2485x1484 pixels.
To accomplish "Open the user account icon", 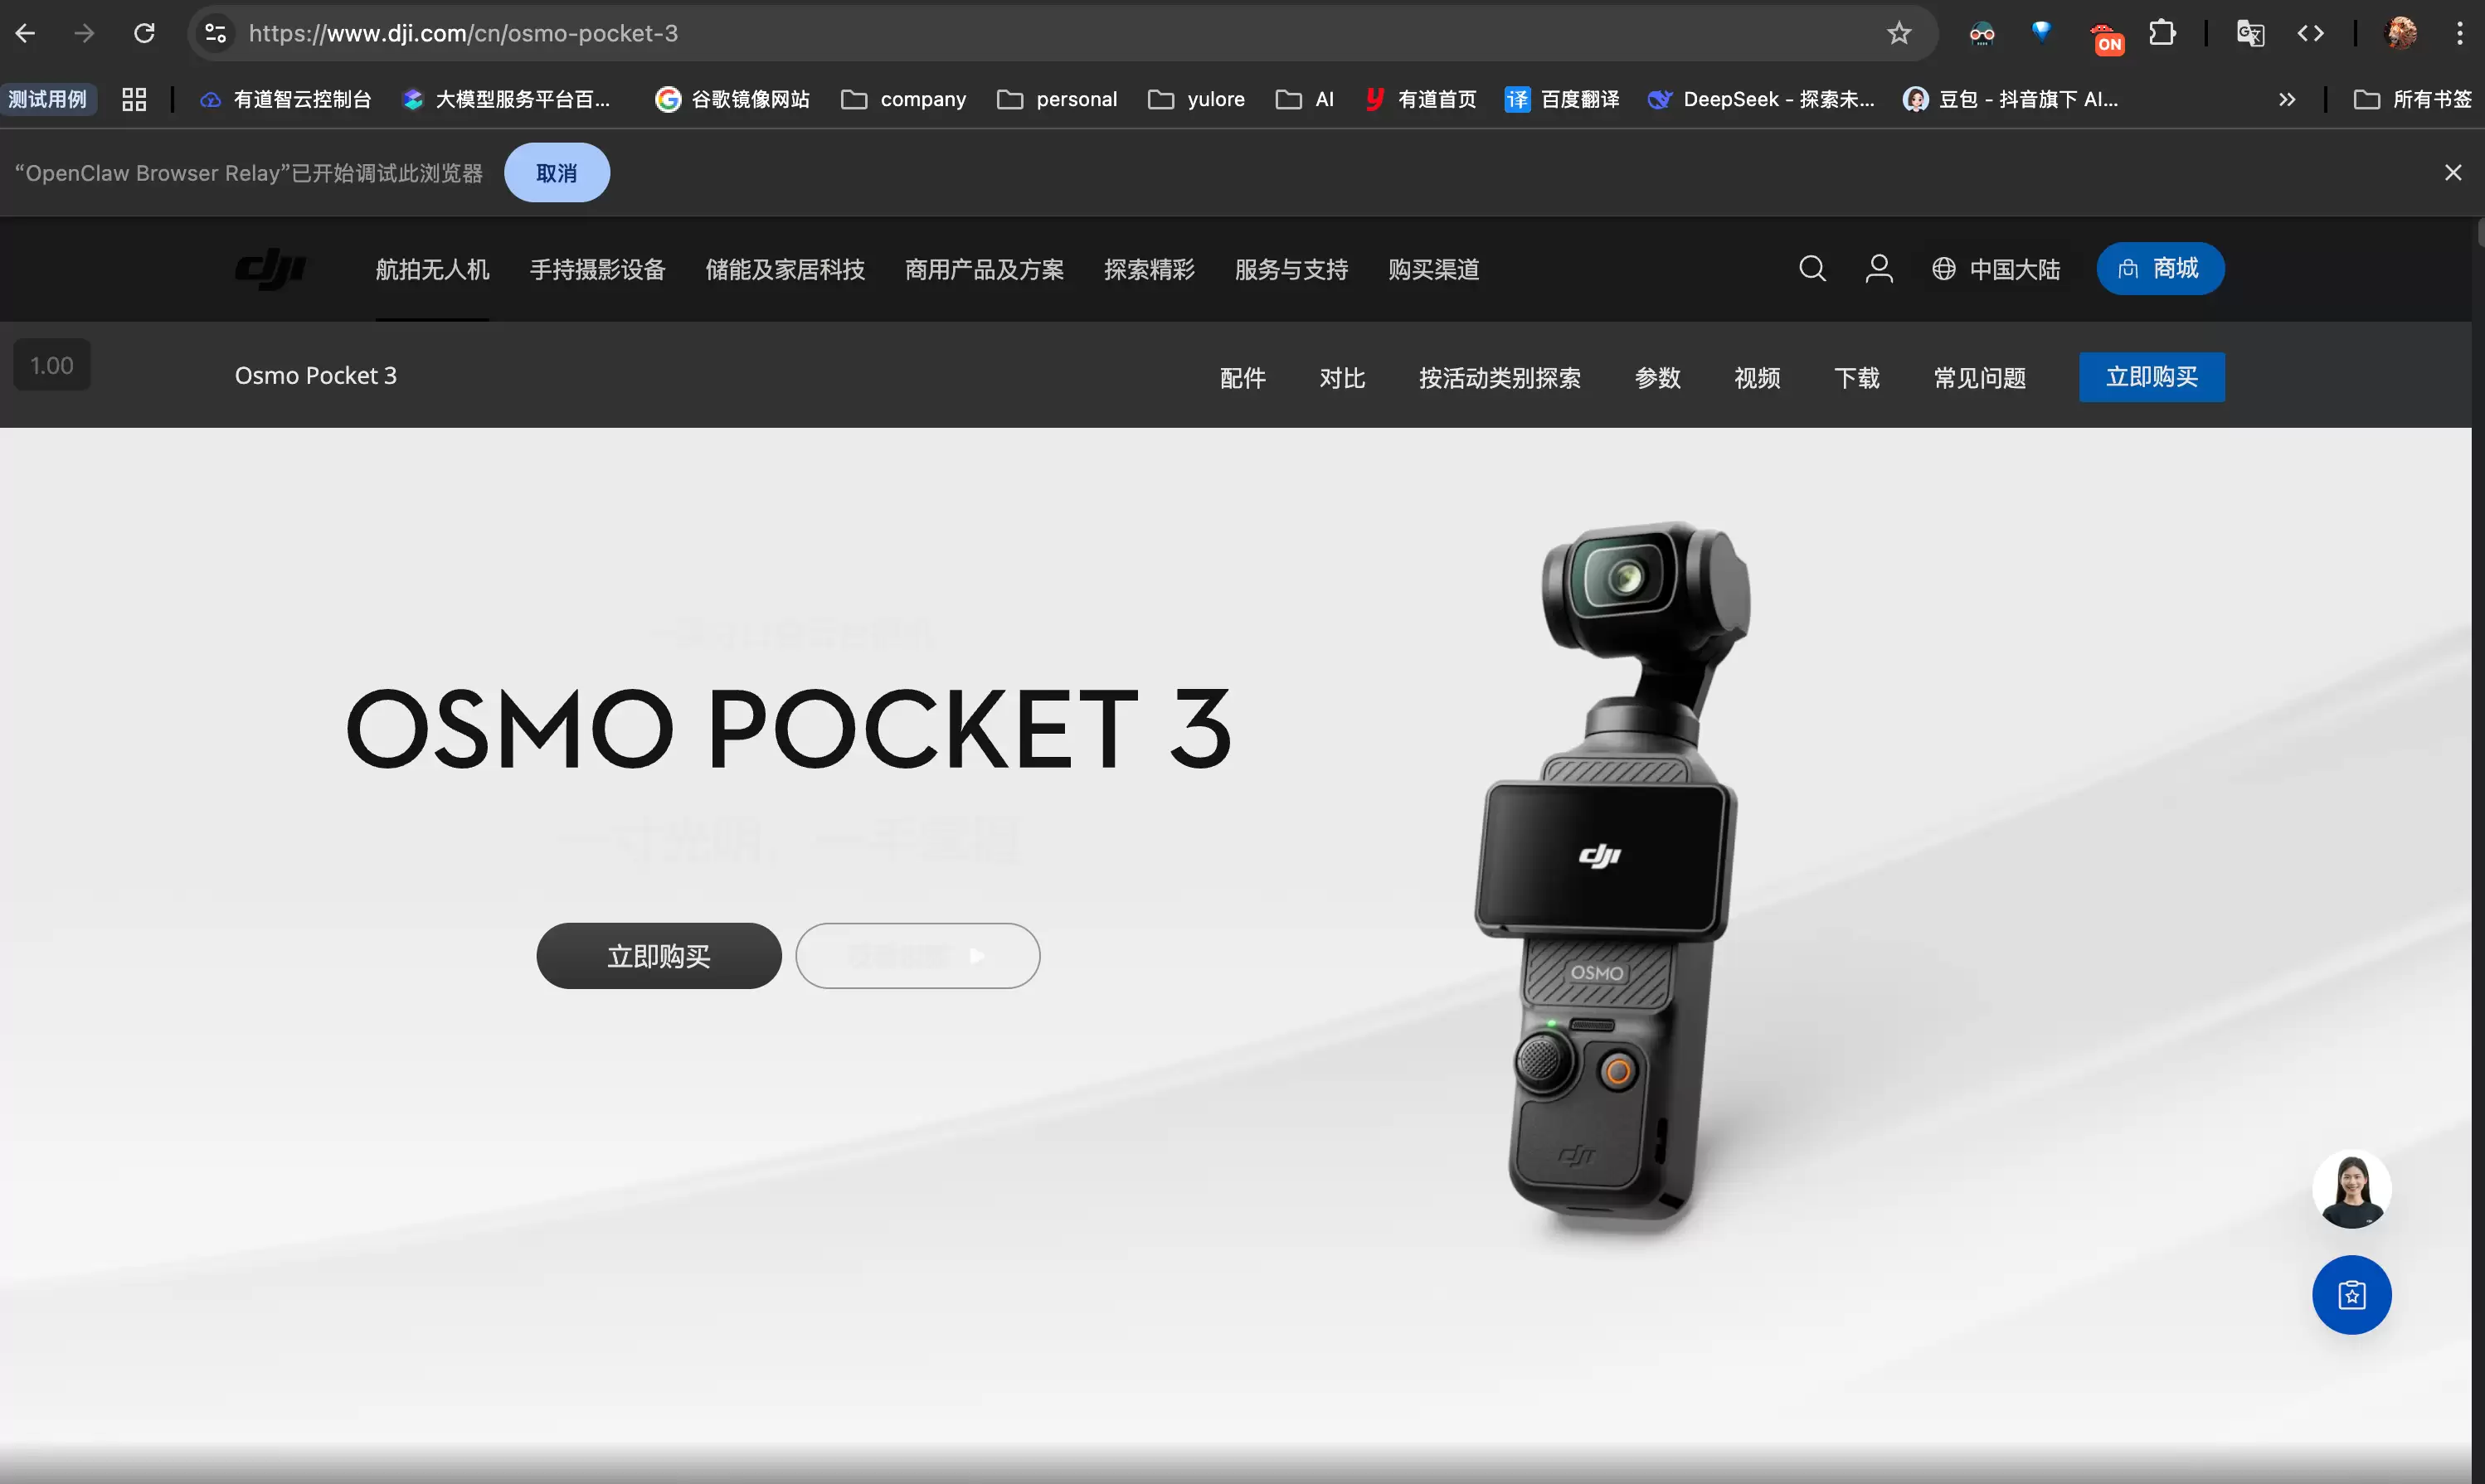I will (x=1879, y=269).
